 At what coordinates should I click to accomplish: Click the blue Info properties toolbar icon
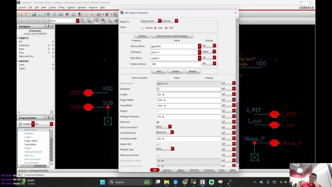(x=73, y=14)
